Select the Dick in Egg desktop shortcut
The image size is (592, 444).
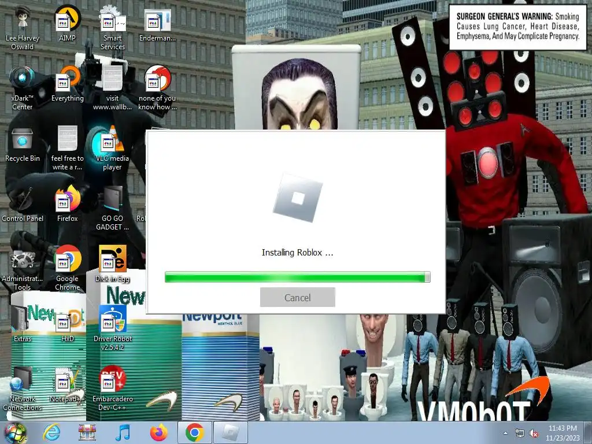pyautogui.click(x=112, y=264)
